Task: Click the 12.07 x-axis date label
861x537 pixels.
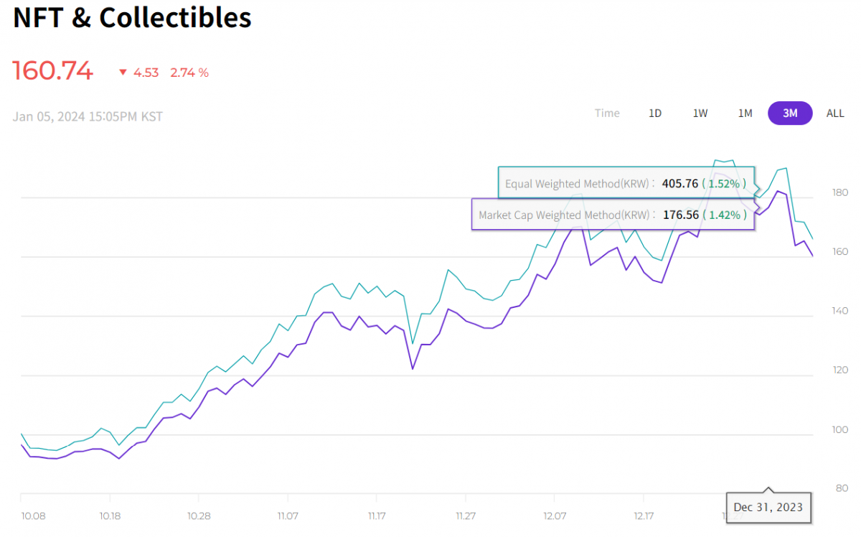Action: click(x=555, y=516)
